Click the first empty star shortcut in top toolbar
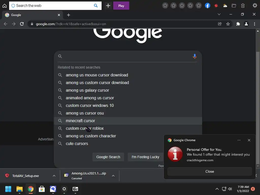The height and width of the screenshot is (195, 260). [x=165, y=6]
